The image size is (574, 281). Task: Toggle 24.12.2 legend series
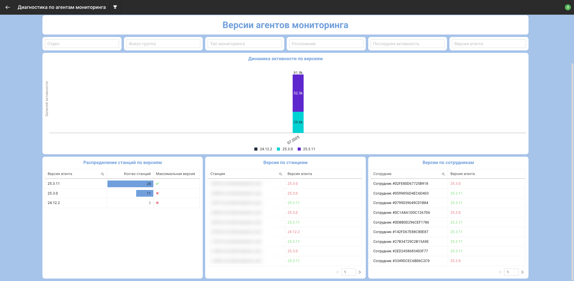pos(263,149)
